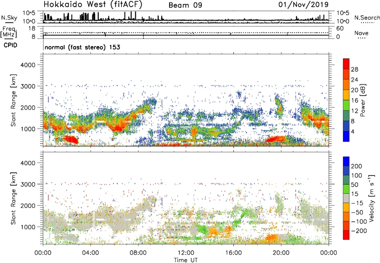Click the "-100" velocity colorbar value
Screen dimensions: 380x263
click(359, 222)
